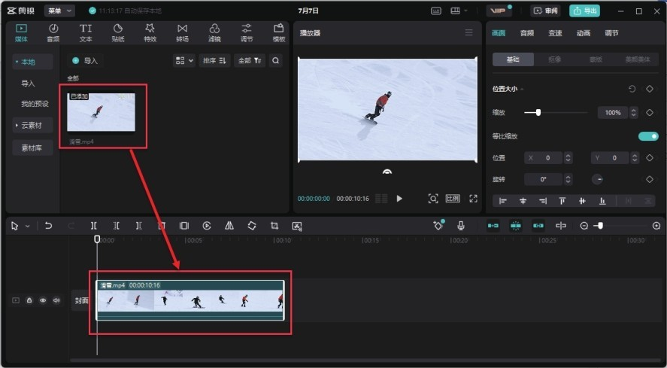This screenshot has height=368, width=667.
Task: Toggle the preview axis icon
Action: click(561, 226)
